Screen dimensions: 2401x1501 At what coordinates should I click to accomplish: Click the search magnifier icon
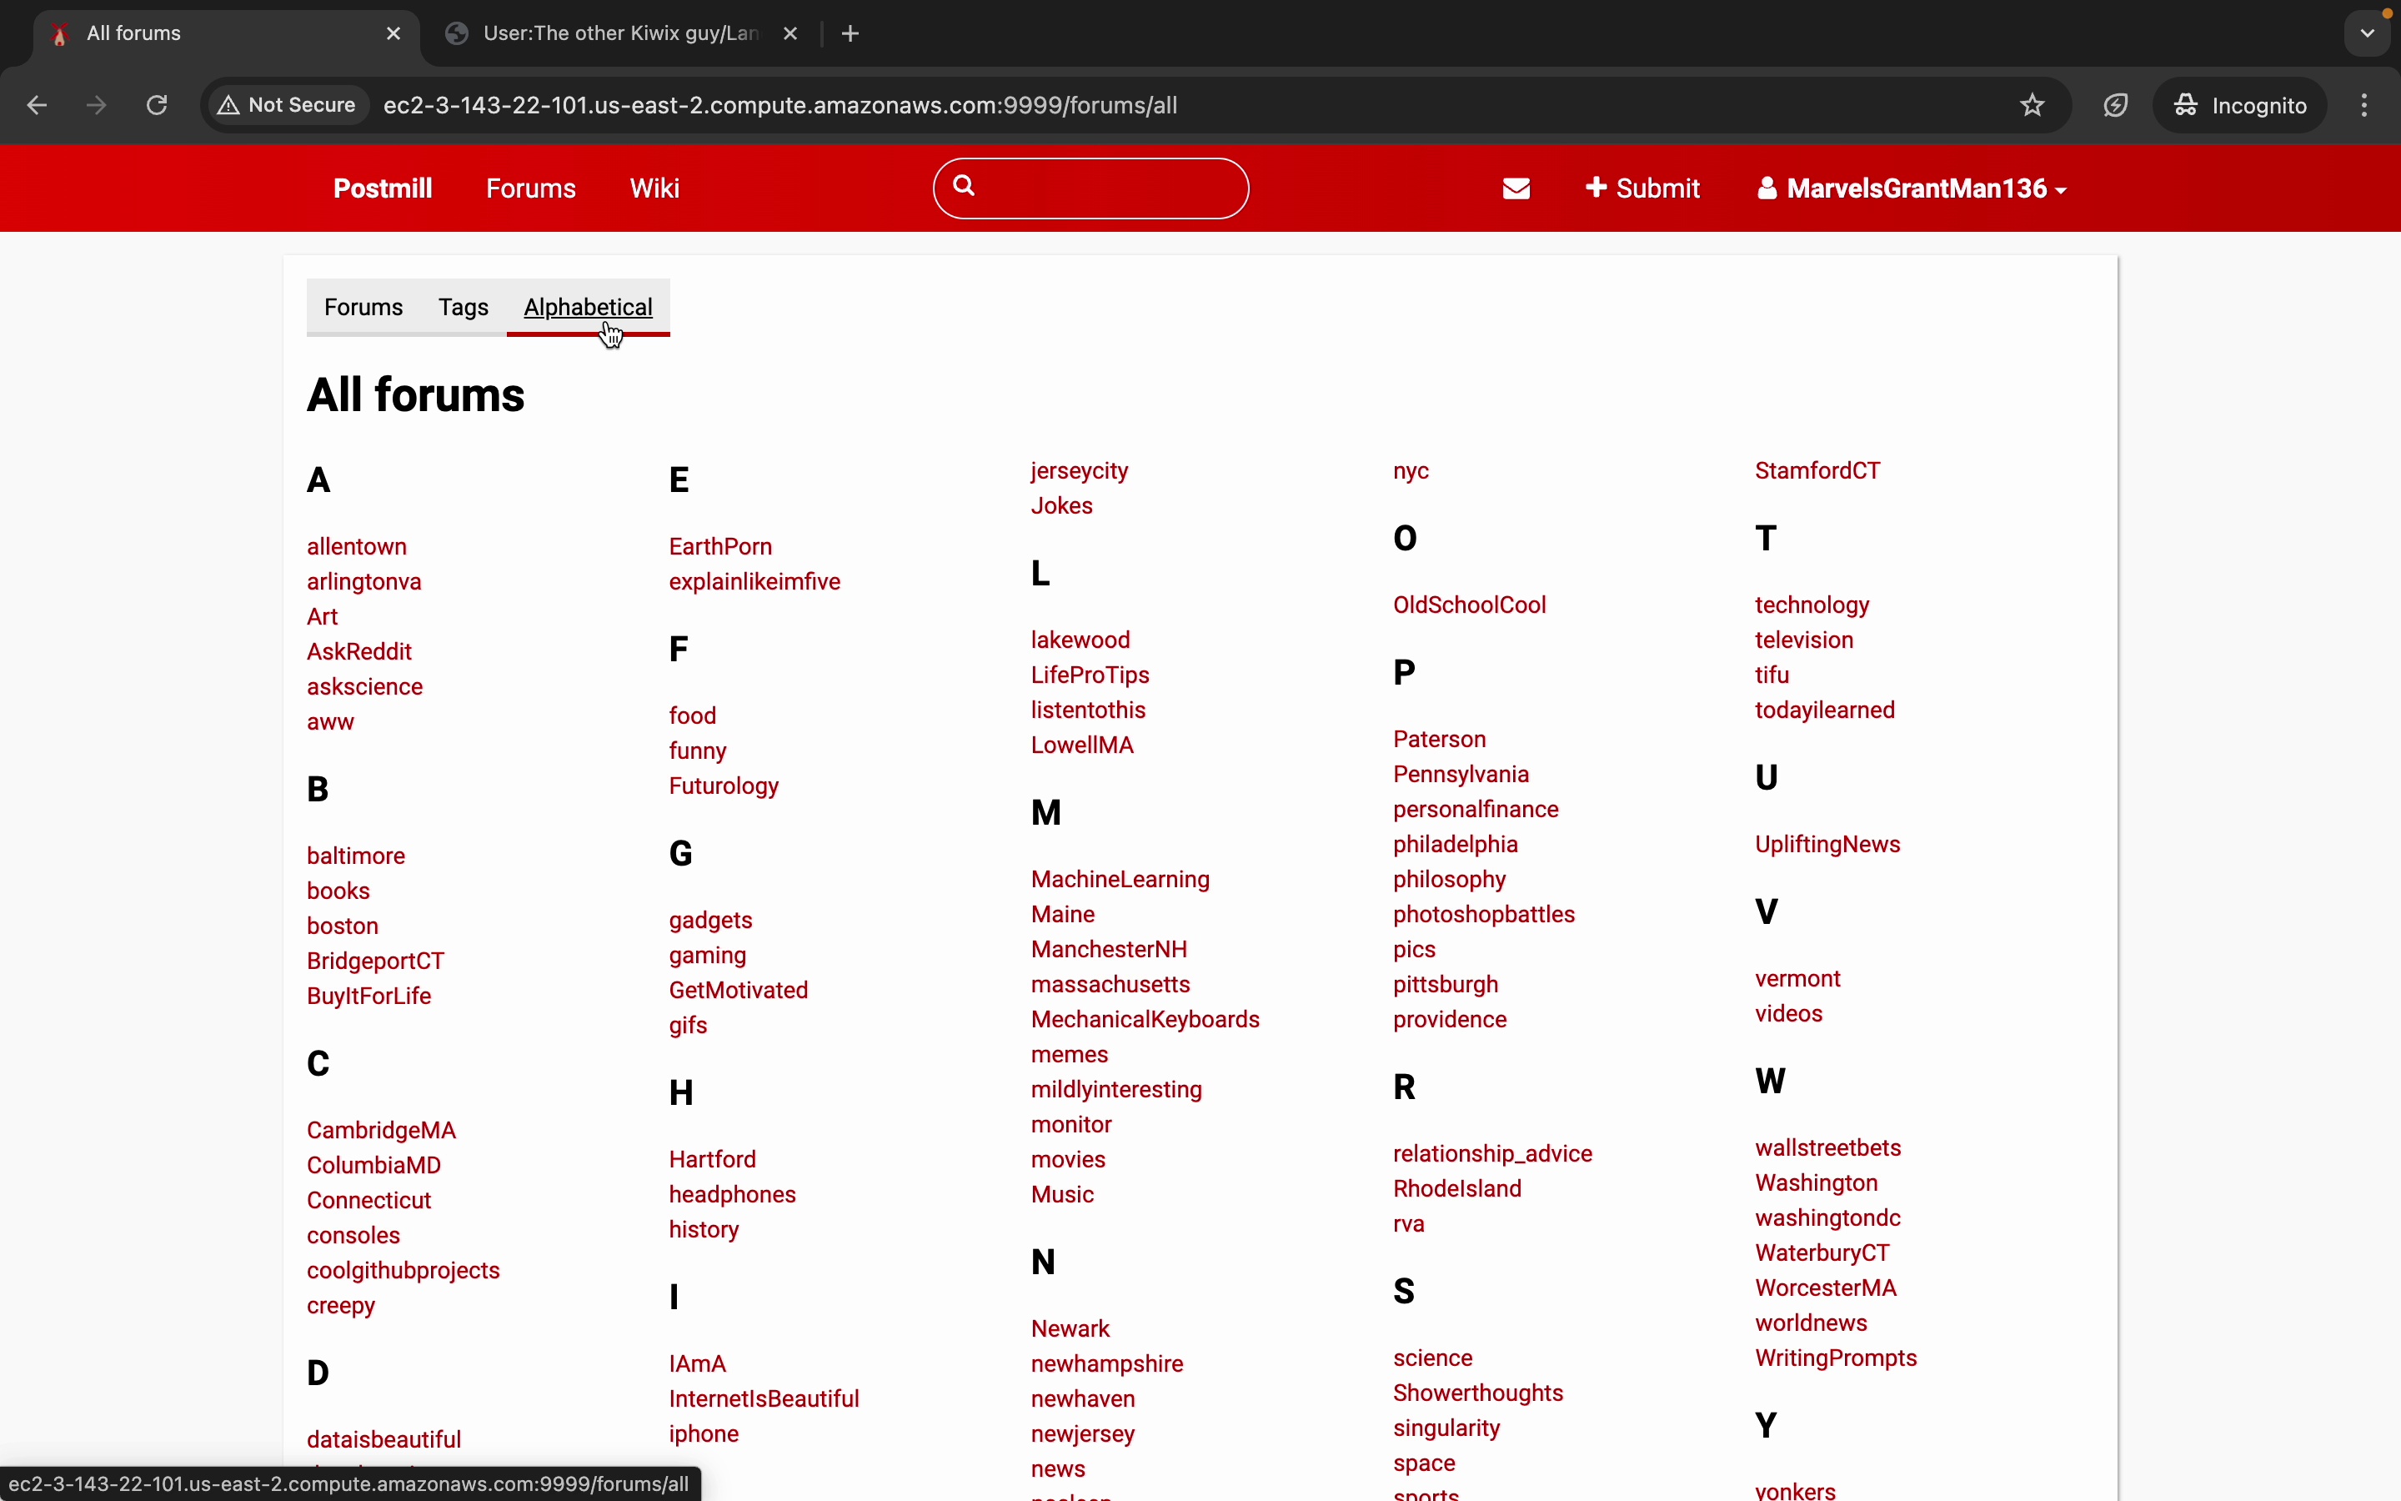click(x=964, y=187)
